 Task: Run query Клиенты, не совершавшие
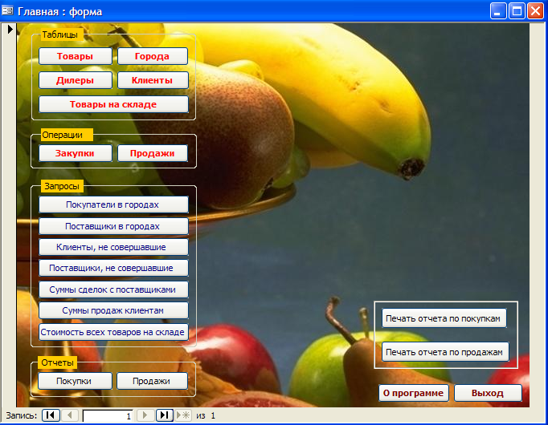[x=113, y=247]
